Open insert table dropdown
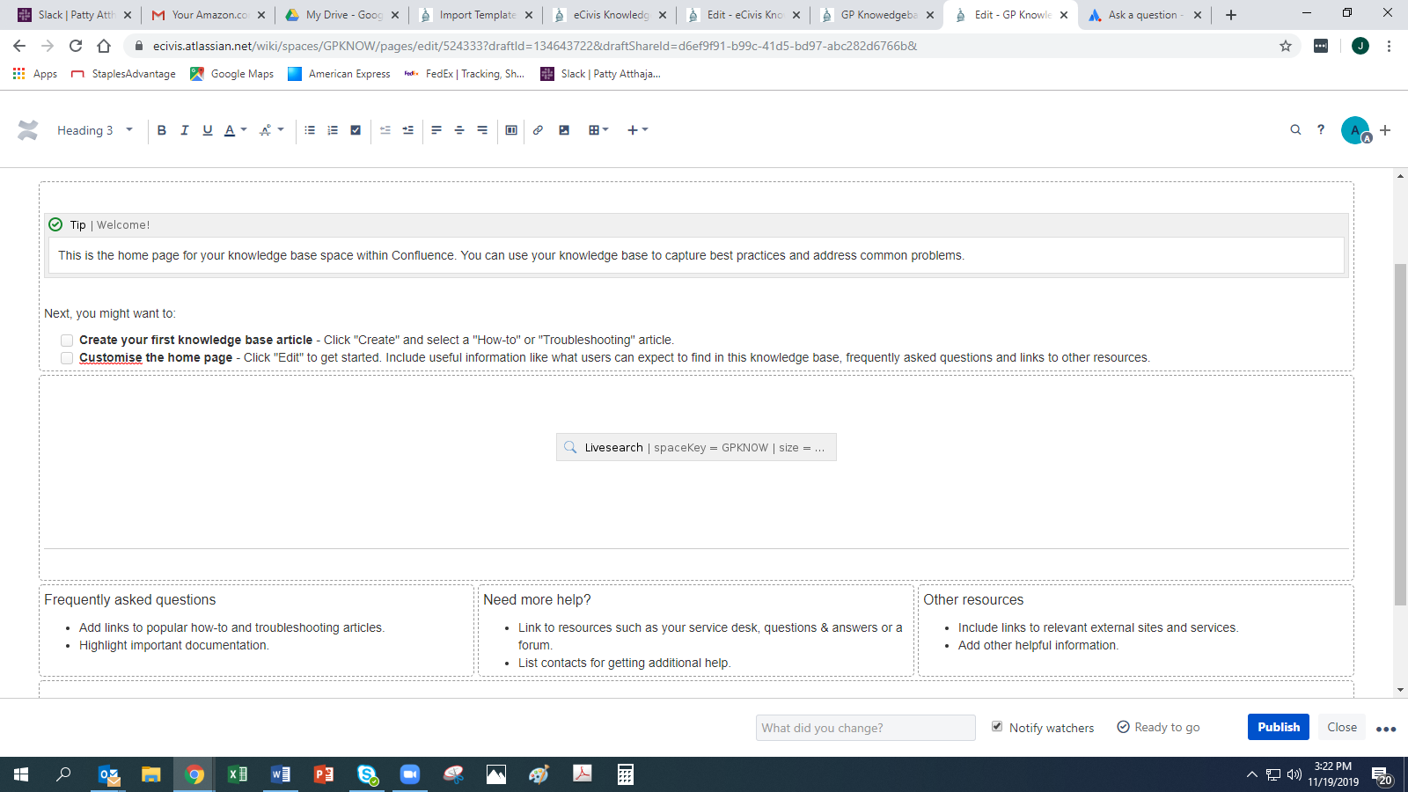The width and height of the screenshot is (1408, 792). (x=598, y=130)
